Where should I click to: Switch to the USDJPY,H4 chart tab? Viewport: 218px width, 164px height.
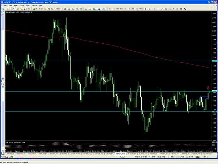coord(54,154)
